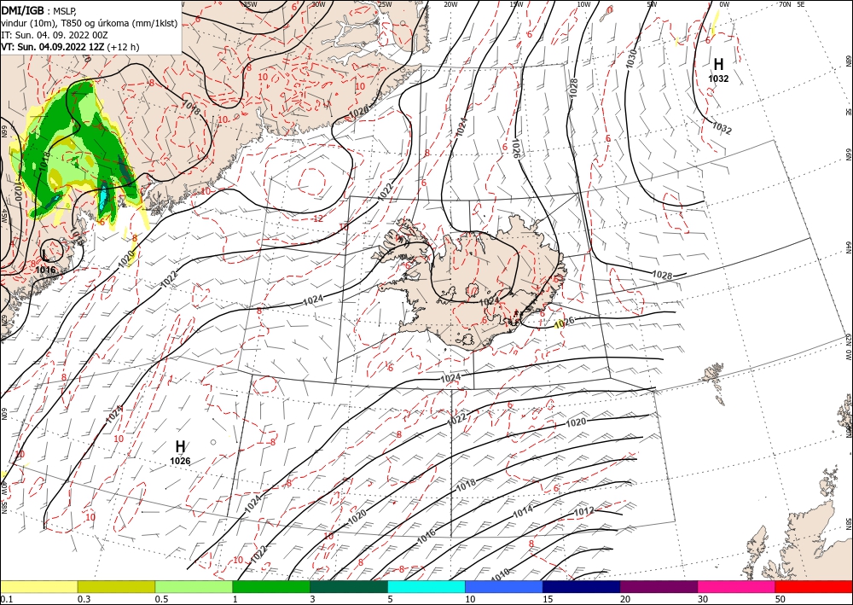Click the "70N" label in top corner
The width and height of the screenshot is (853, 605).
tap(785, 4)
